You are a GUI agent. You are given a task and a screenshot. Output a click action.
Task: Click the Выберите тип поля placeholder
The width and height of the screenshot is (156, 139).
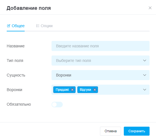[73, 61]
